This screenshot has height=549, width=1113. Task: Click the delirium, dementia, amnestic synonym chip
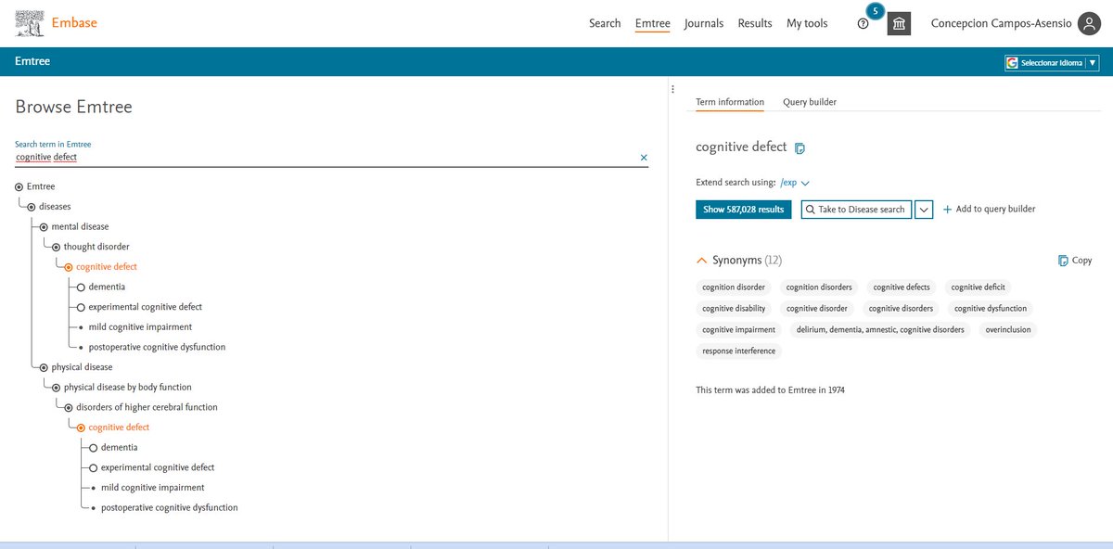[880, 330]
